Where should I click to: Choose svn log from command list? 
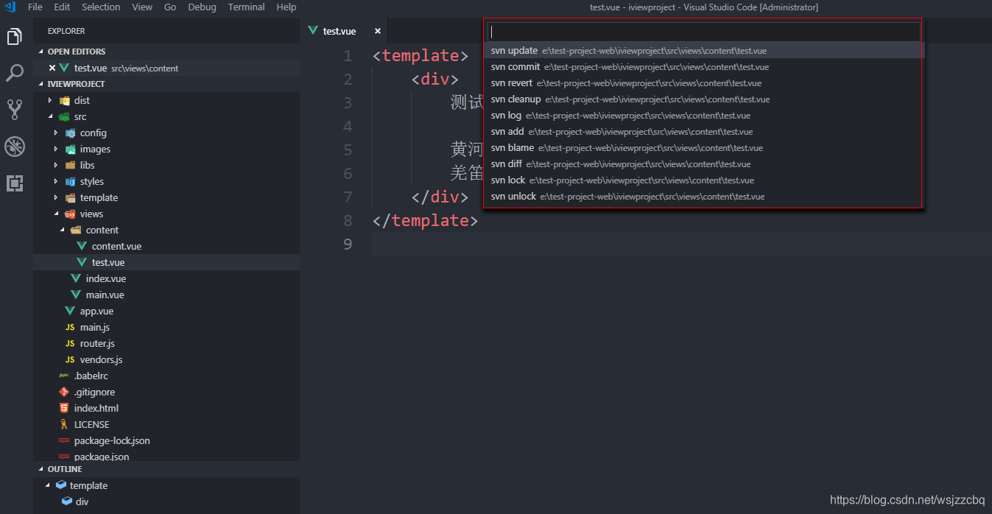click(x=705, y=116)
